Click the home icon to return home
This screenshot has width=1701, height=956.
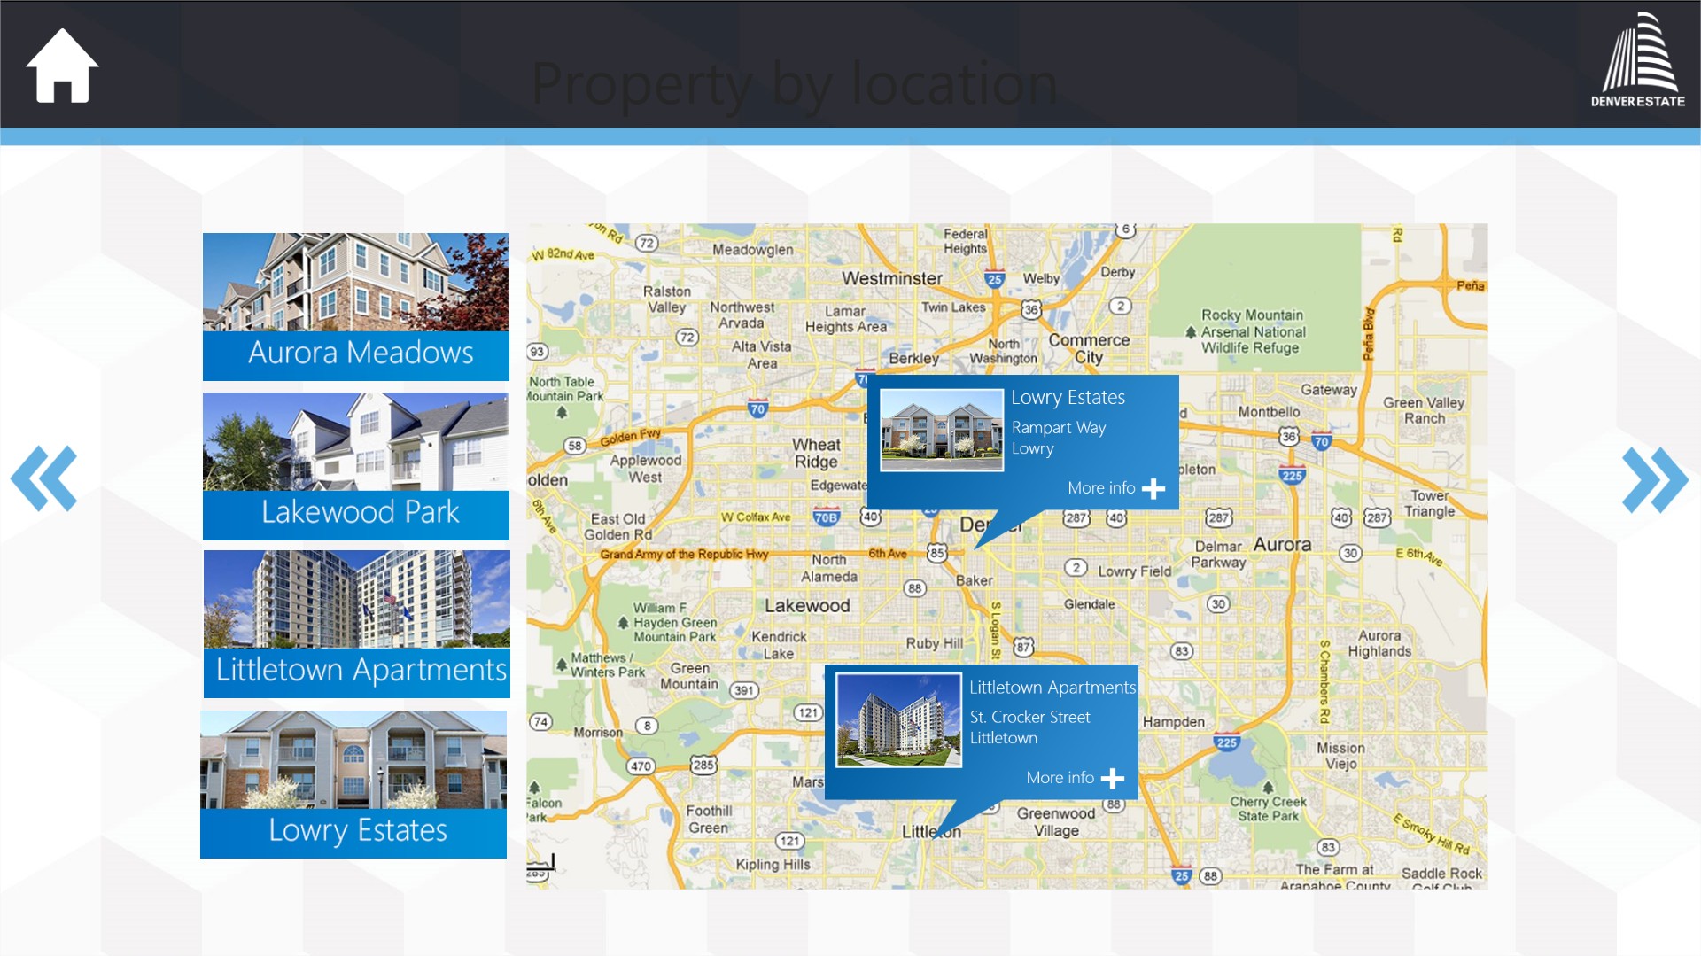click(61, 66)
